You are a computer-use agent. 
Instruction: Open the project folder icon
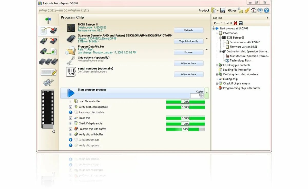click(214, 11)
